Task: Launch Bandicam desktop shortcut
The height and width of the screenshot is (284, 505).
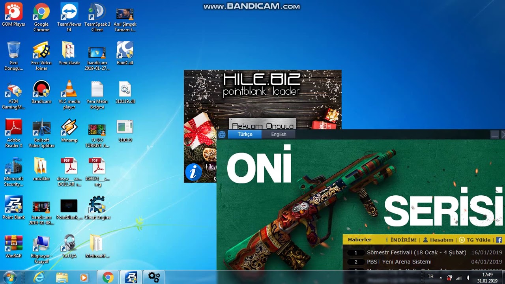Action: click(x=41, y=92)
